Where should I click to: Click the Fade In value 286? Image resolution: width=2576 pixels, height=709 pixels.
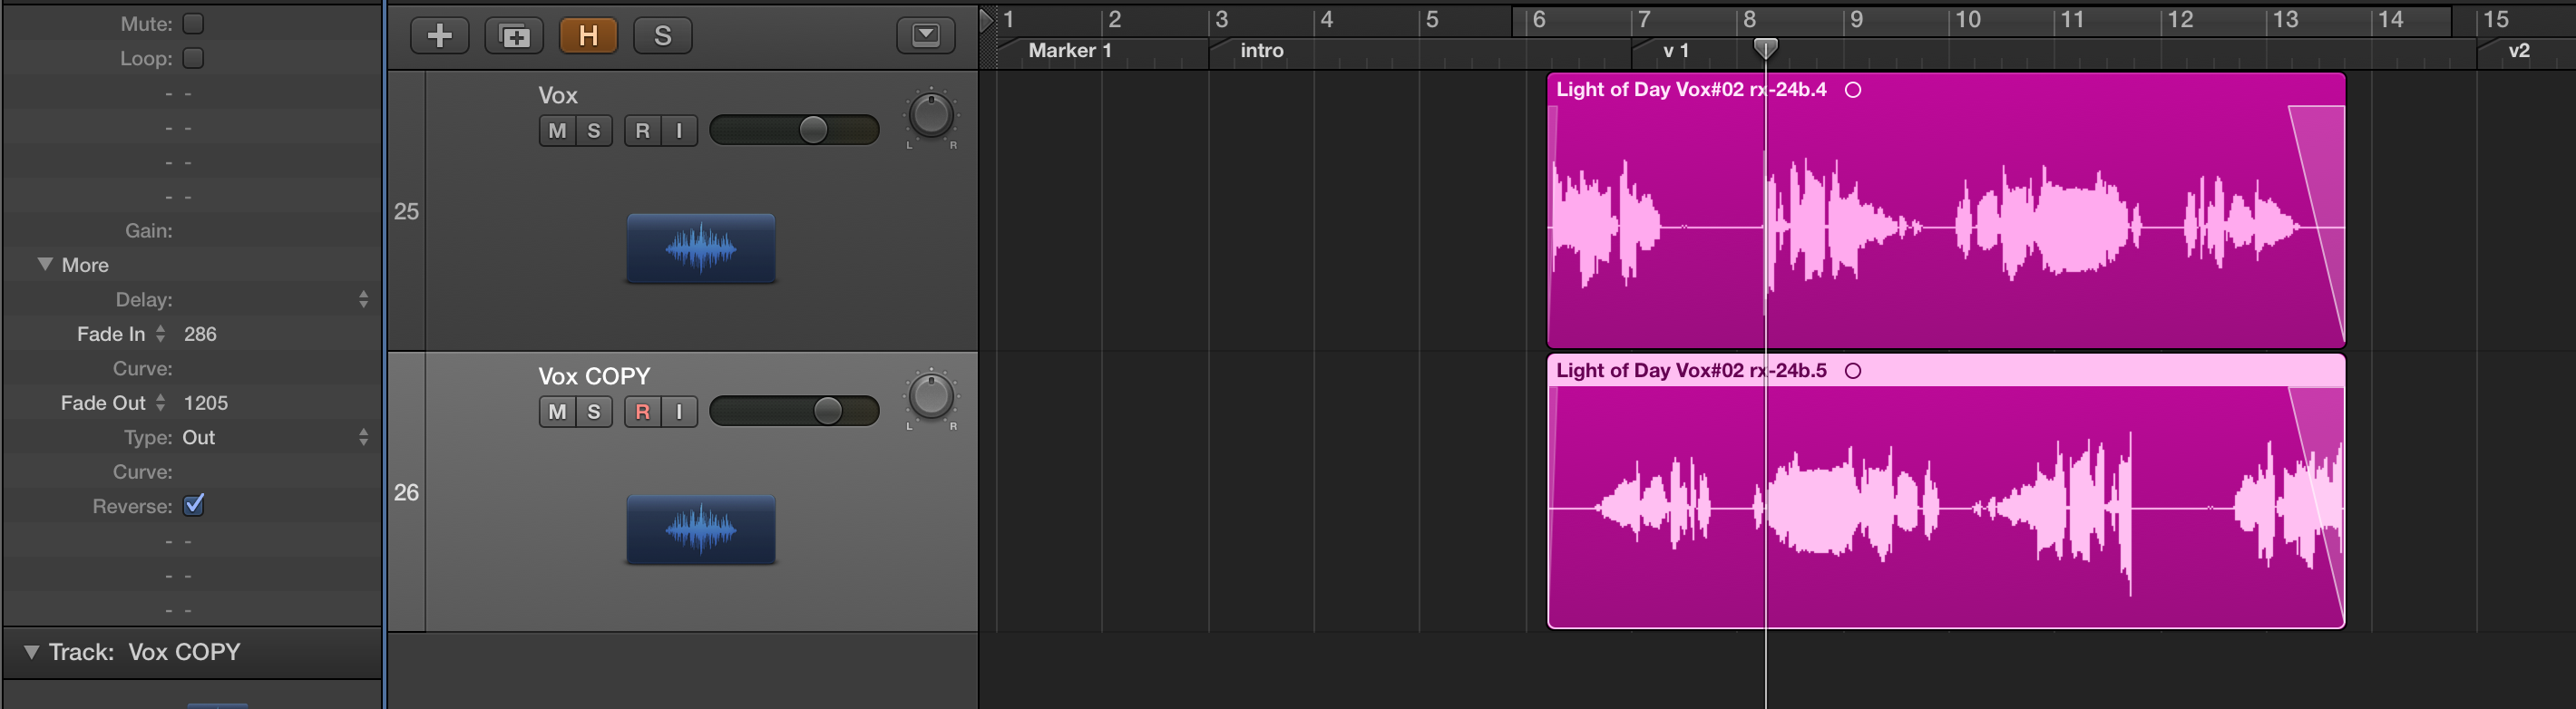pyautogui.click(x=200, y=334)
